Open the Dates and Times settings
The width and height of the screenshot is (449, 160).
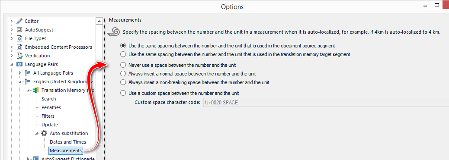point(68,142)
